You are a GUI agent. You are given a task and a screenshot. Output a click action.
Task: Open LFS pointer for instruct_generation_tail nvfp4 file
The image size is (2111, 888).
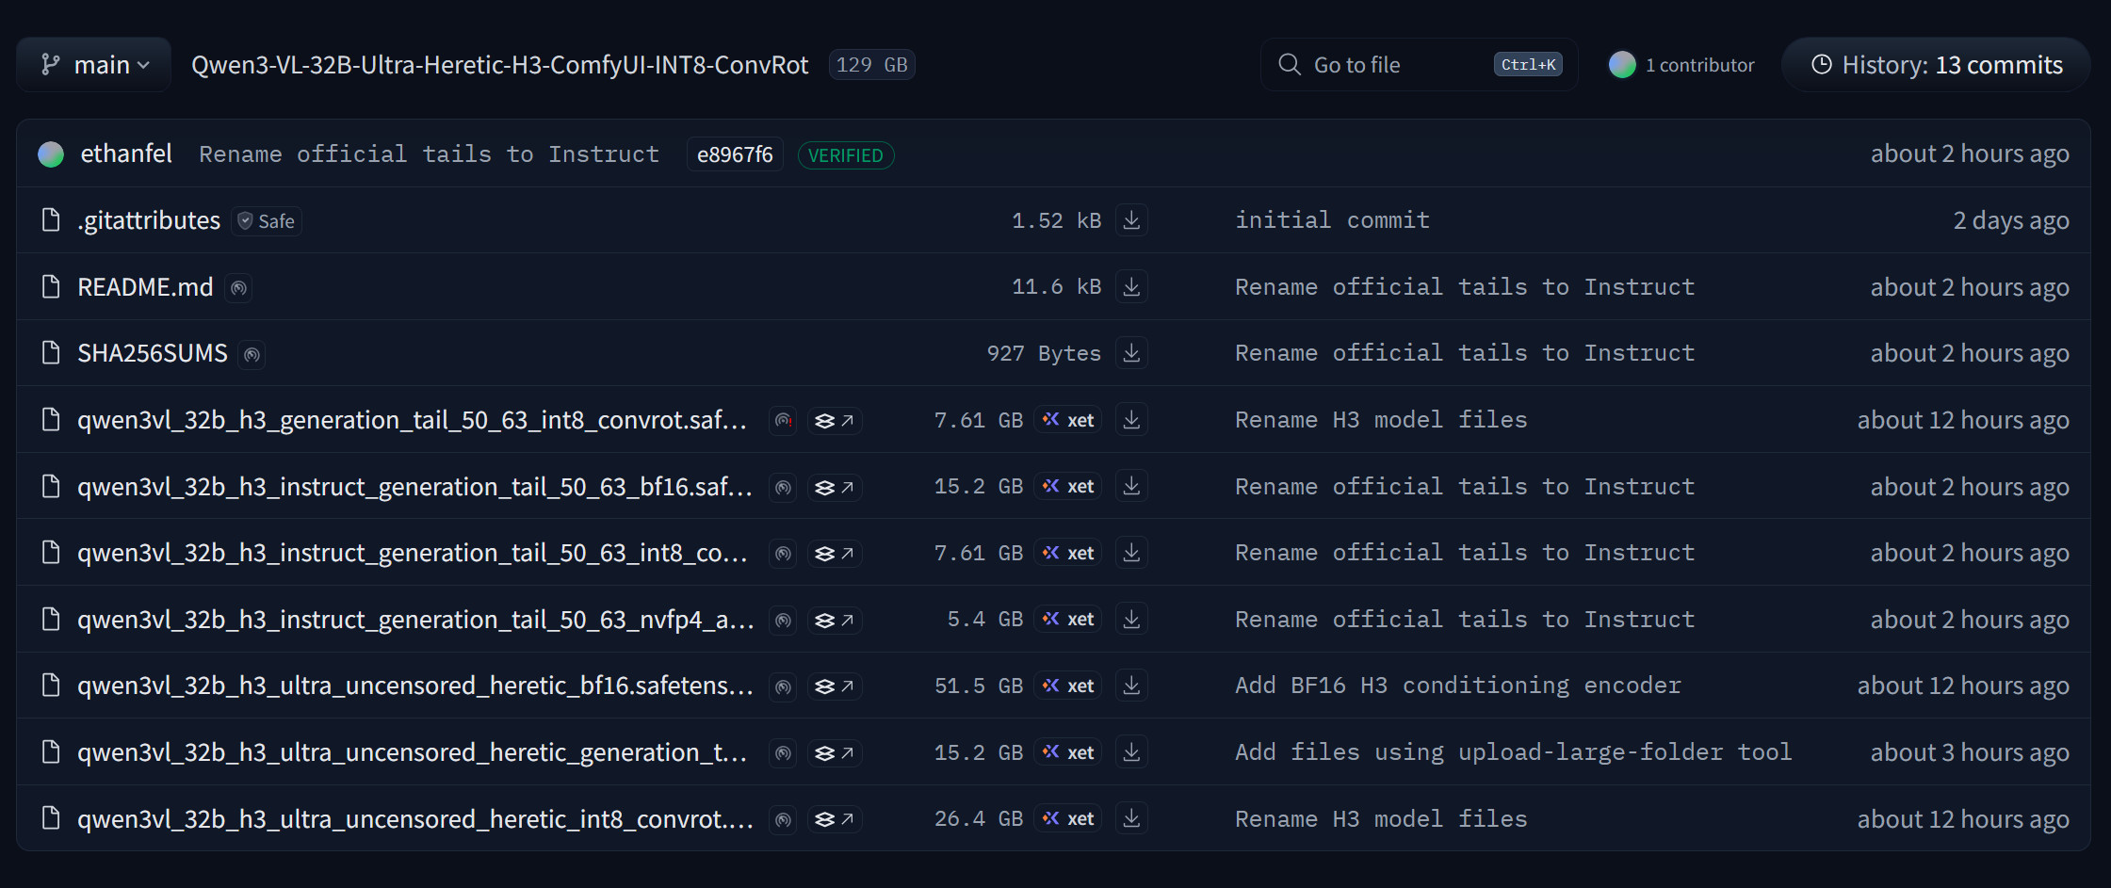(835, 621)
